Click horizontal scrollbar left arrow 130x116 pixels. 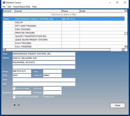pyautogui.click(x=4, y=50)
